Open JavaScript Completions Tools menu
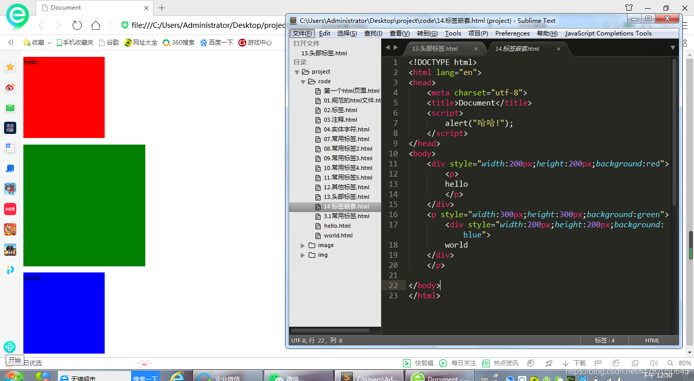The image size is (694, 381). pos(608,33)
